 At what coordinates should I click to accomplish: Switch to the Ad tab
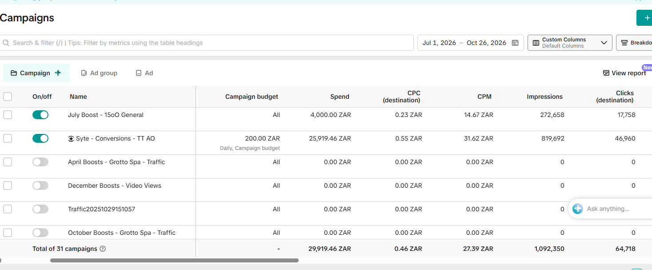[144, 73]
